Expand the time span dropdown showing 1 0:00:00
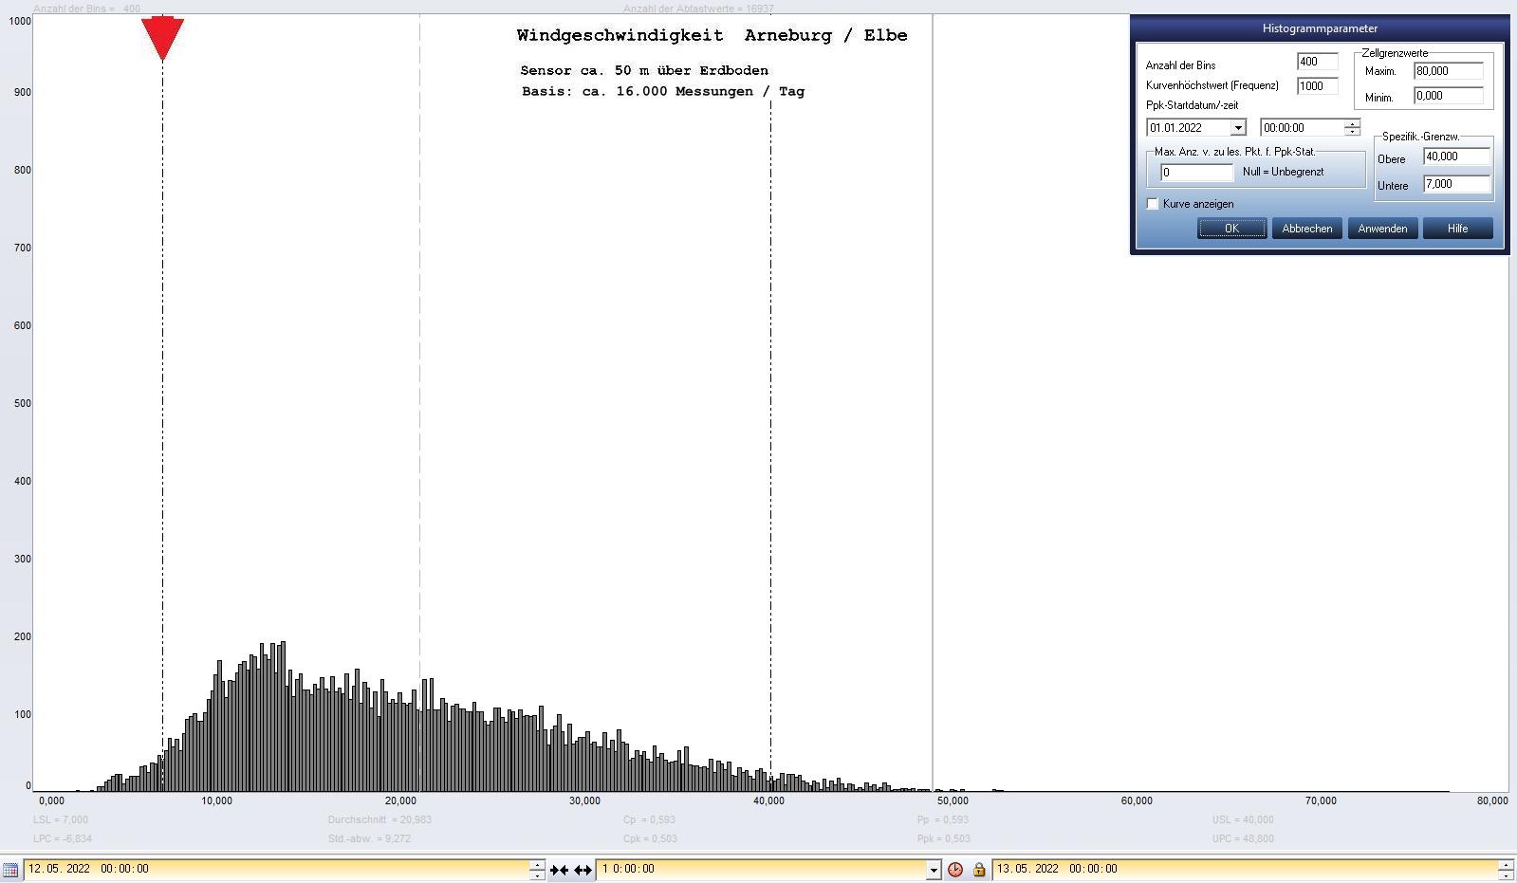Image resolution: width=1517 pixels, height=883 pixels. [934, 870]
